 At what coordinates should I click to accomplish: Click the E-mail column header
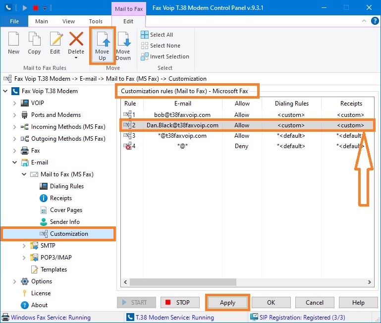pyautogui.click(x=183, y=104)
